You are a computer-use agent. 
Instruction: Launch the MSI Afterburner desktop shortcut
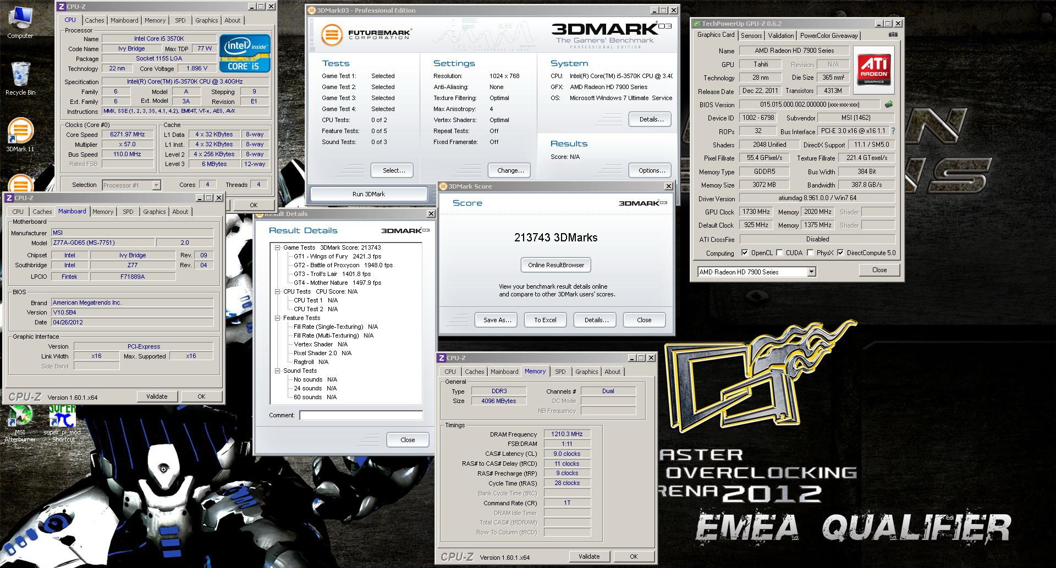point(20,423)
